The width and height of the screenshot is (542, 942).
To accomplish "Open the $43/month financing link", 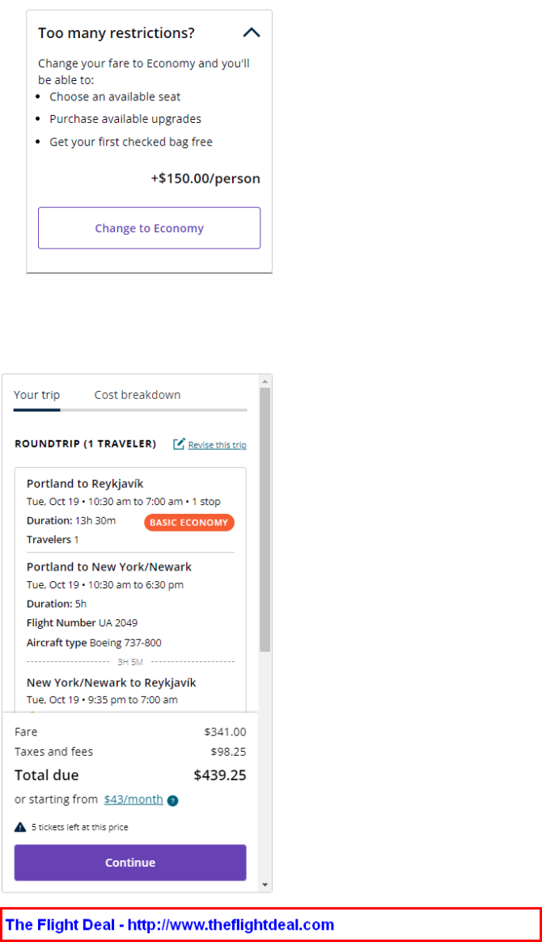I will click(x=133, y=800).
